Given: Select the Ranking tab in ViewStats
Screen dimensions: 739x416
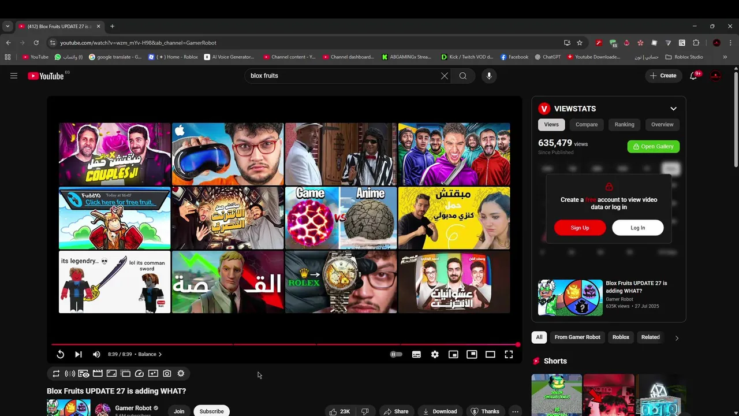Looking at the screenshot, I should tap(624, 124).
